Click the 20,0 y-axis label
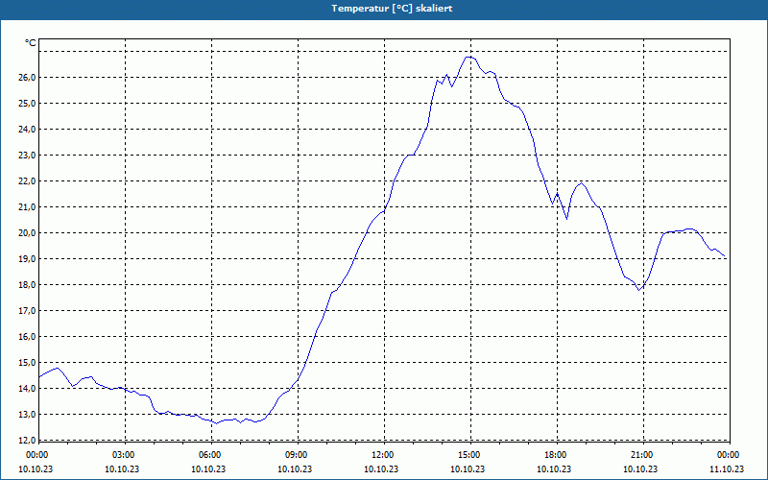The height and width of the screenshot is (480, 768). point(27,233)
